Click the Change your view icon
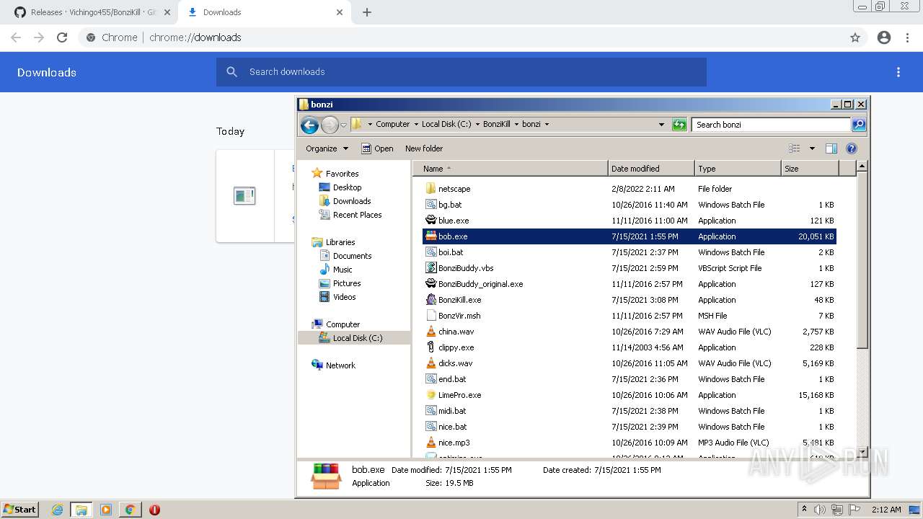 click(795, 148)
